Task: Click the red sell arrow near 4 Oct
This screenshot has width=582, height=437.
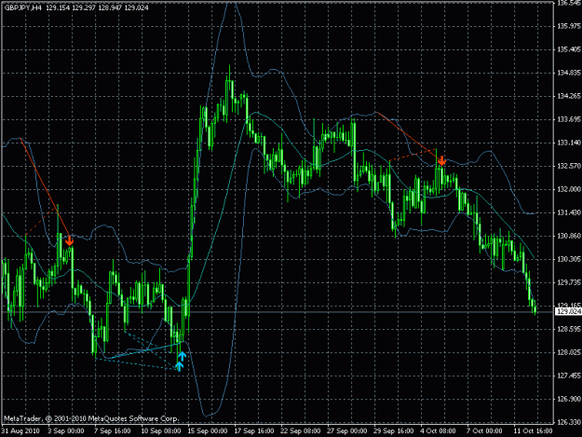Action: [441, 161]
